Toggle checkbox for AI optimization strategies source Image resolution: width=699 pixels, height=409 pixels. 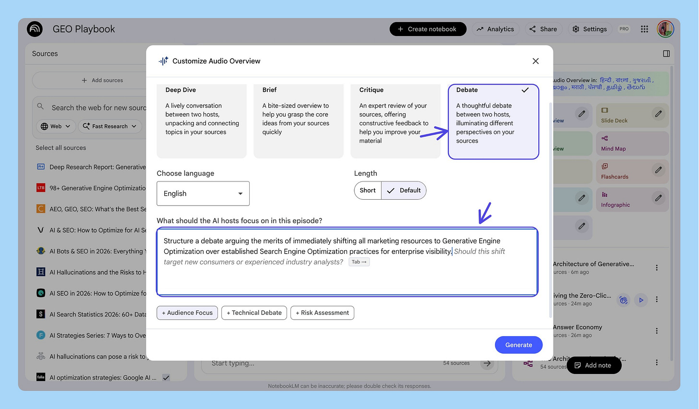(x=166, y=378)
